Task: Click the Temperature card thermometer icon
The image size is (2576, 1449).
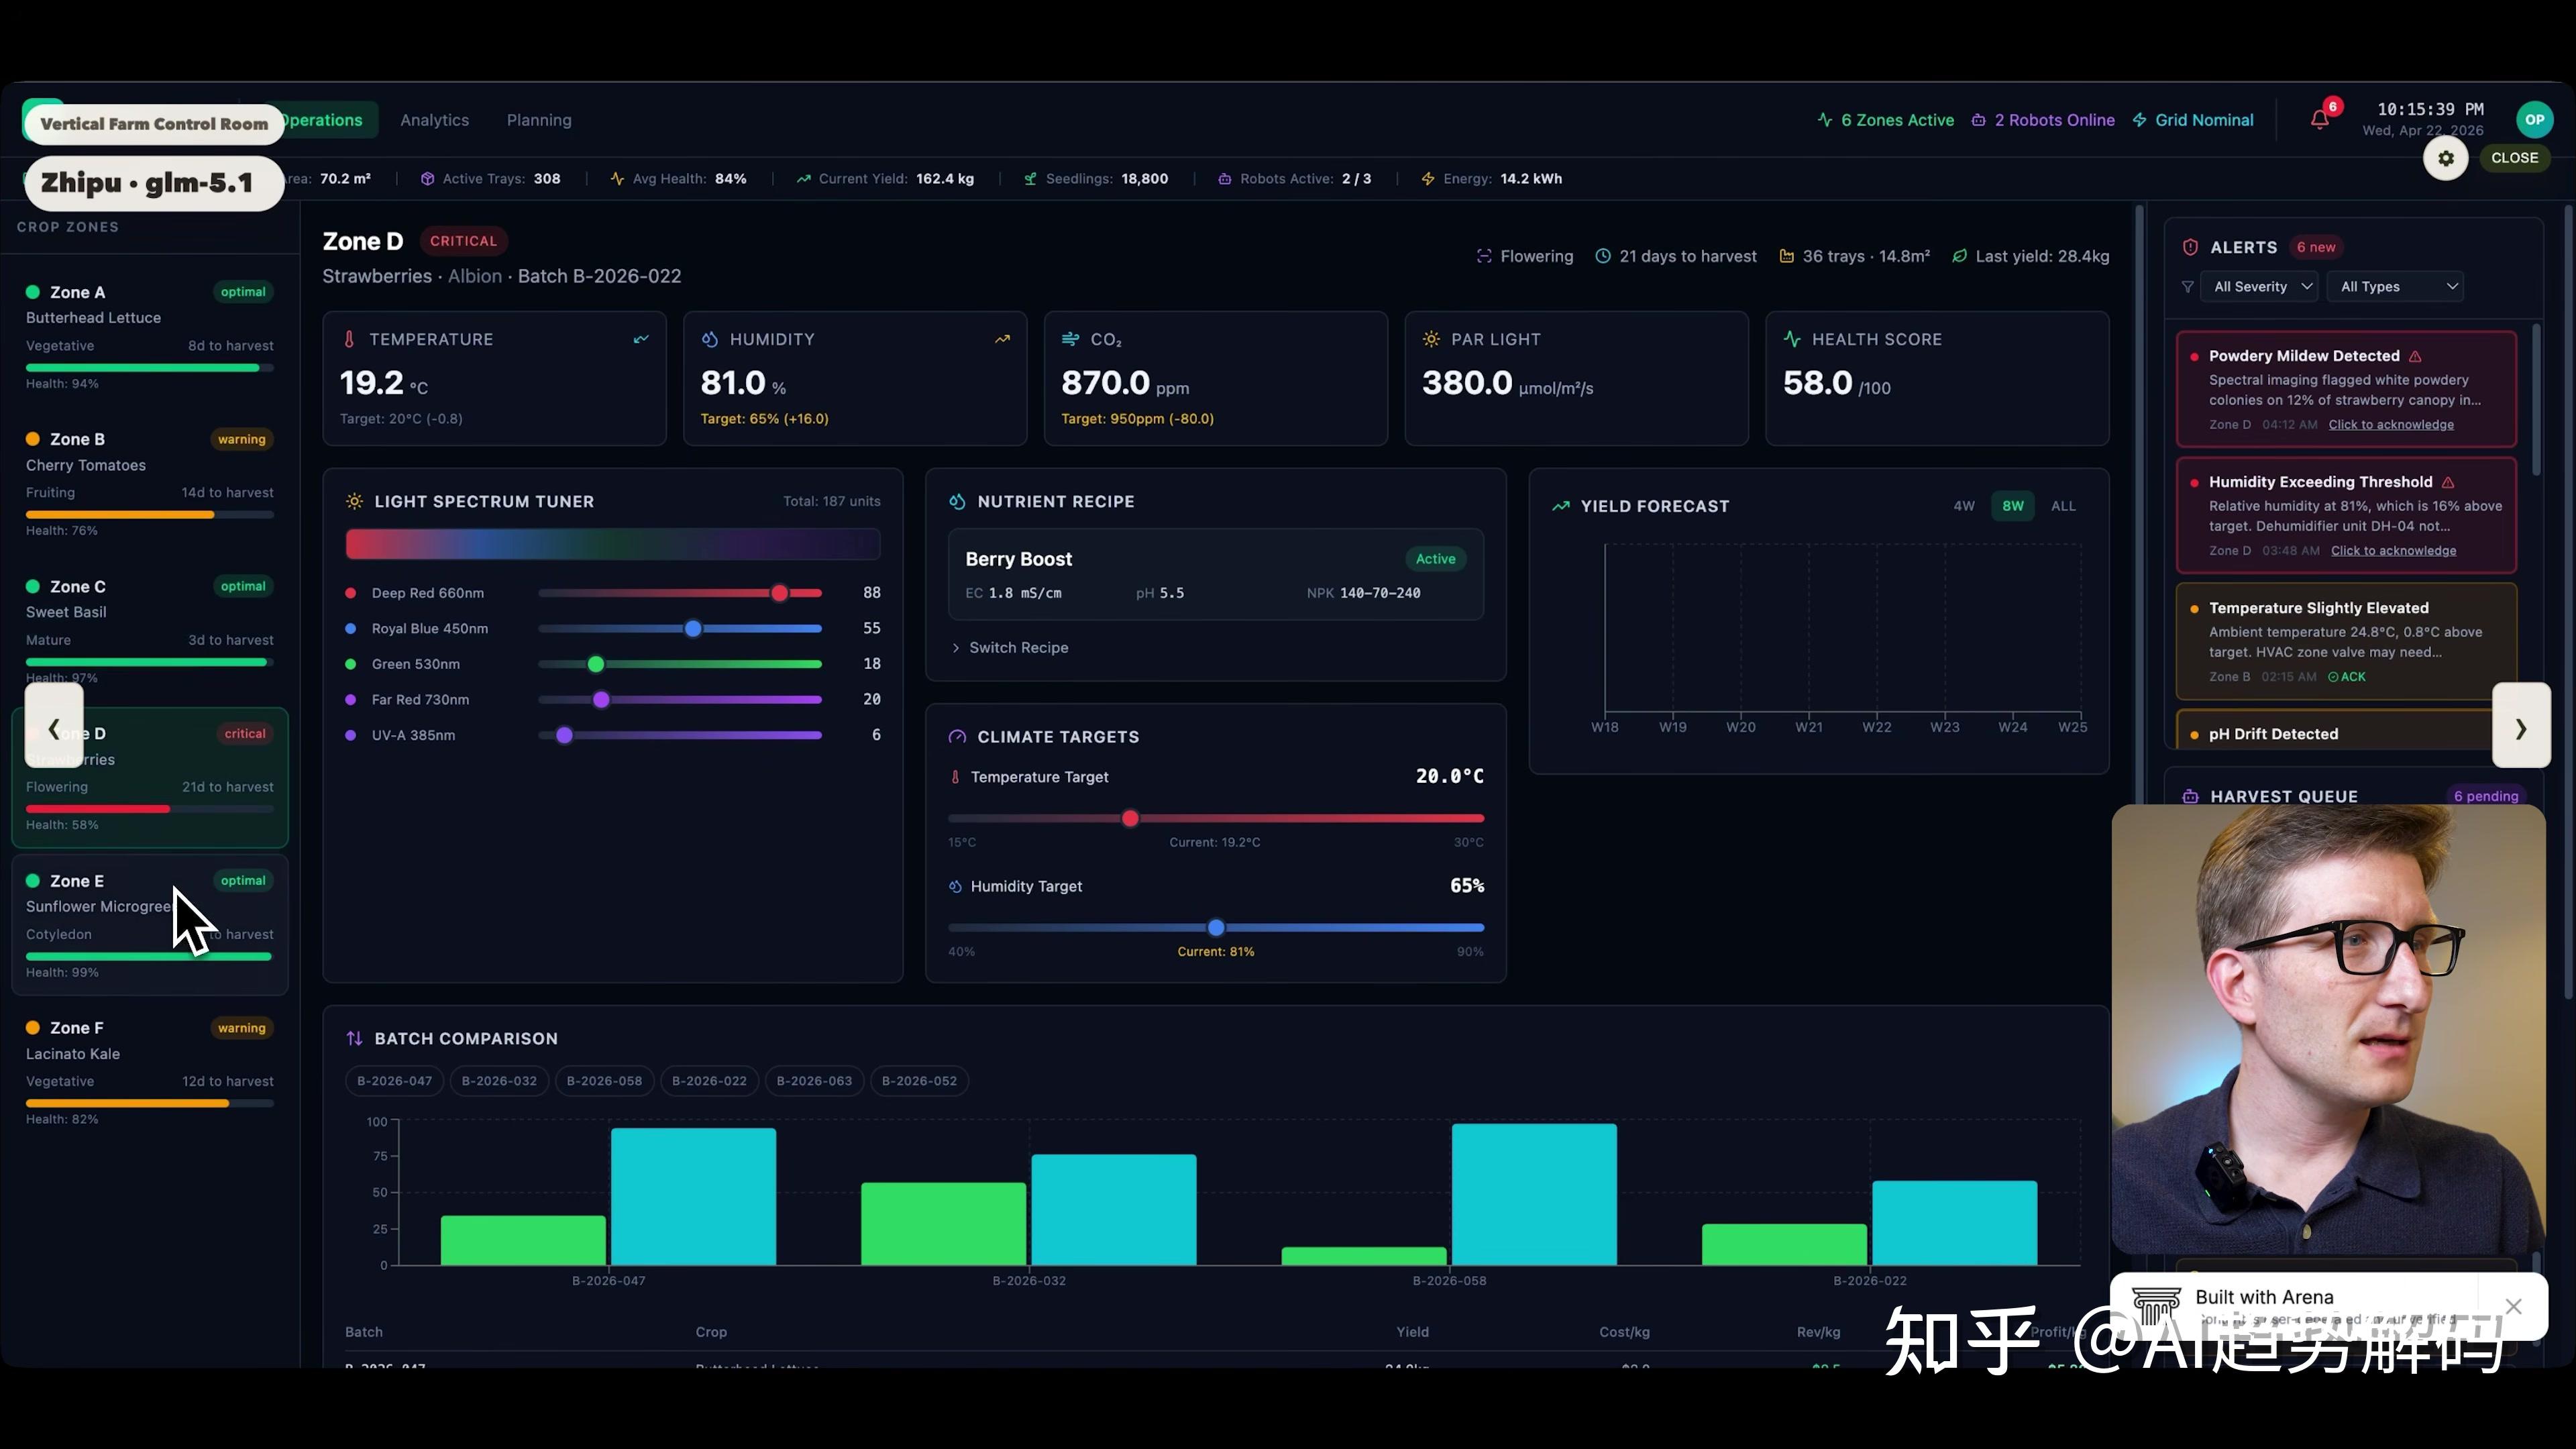Action: tap(349, 339)
